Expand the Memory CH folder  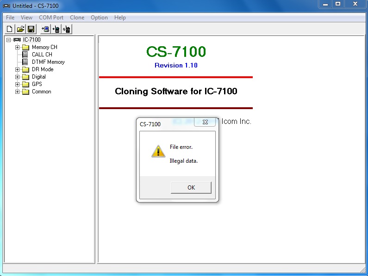click(x=18, y=47)
